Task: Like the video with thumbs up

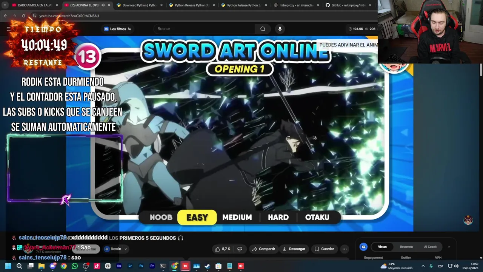Action: point(223,249)
